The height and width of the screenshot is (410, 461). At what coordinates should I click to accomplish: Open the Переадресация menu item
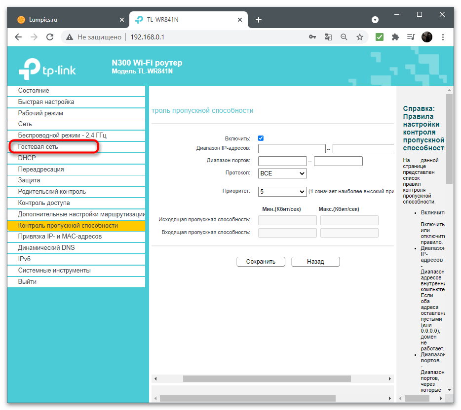(x=76, y=170)
